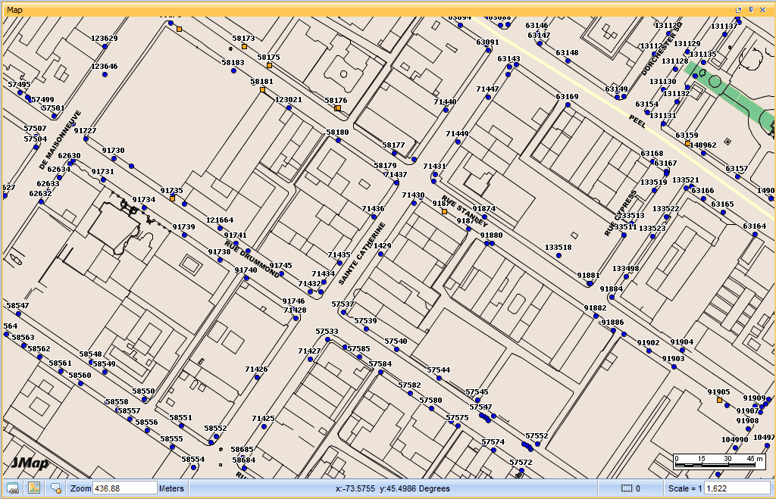Click the blue point marker labeled 58173
Viewport: 776px width, 499px height.
click(x=245, y=45)
